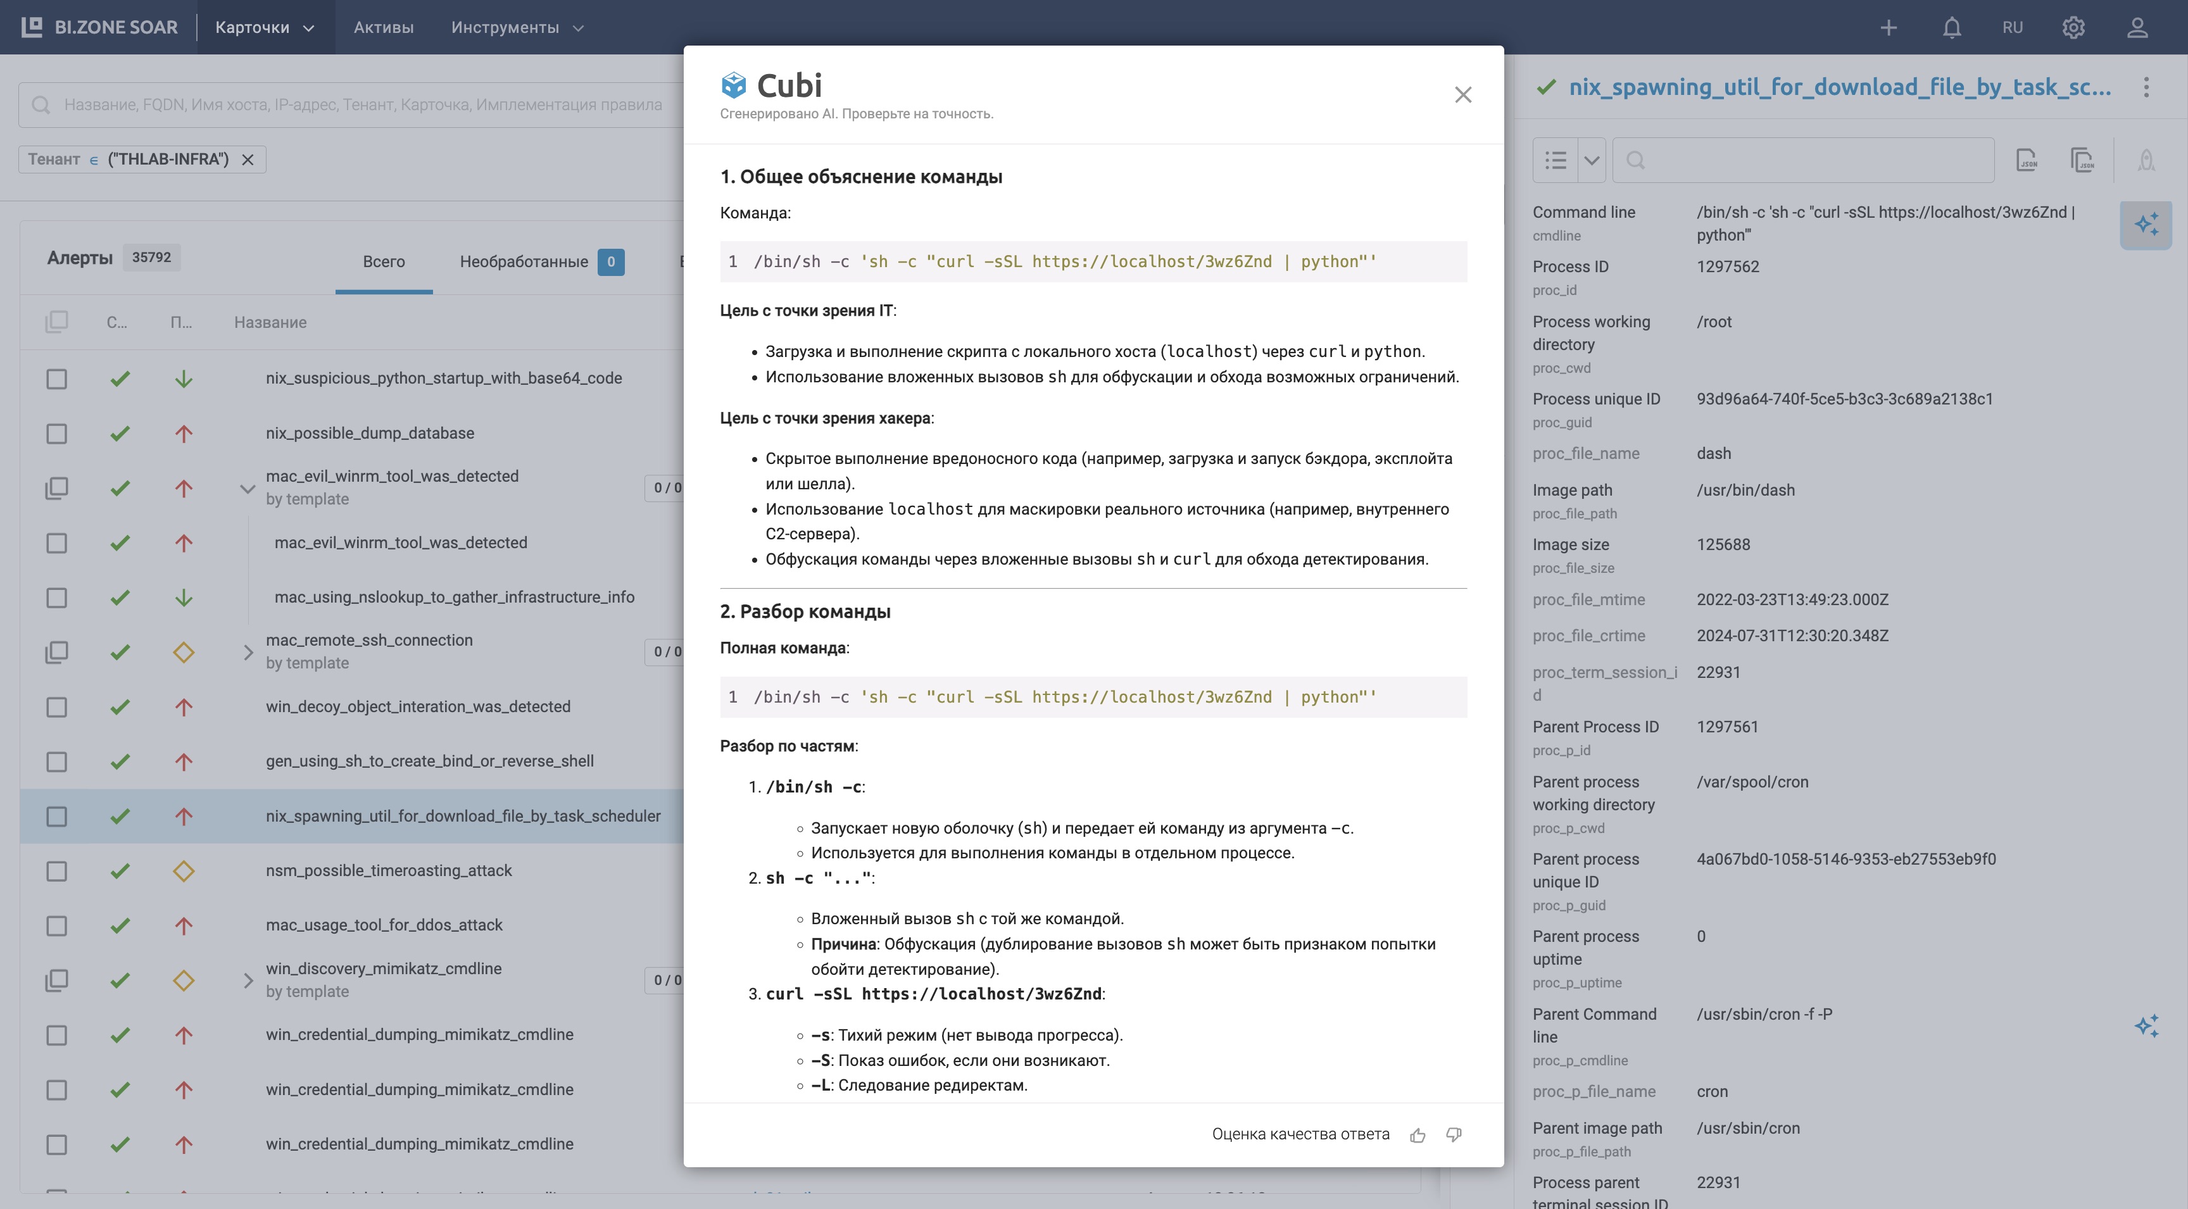Image resolution: width=2188 pixels, height=1209 pixels.
Task: Remove the THLAB-INFRA tenant filter
Action: (x=247, y=160)
